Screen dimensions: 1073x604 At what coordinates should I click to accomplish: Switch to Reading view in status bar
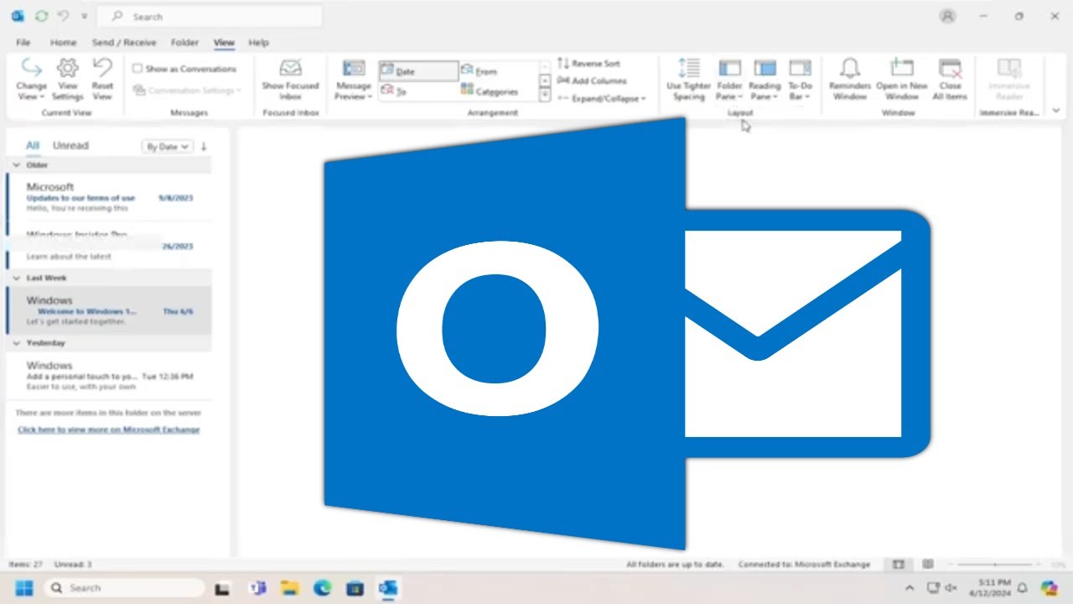pyautogui.click(x=928, y=565)
